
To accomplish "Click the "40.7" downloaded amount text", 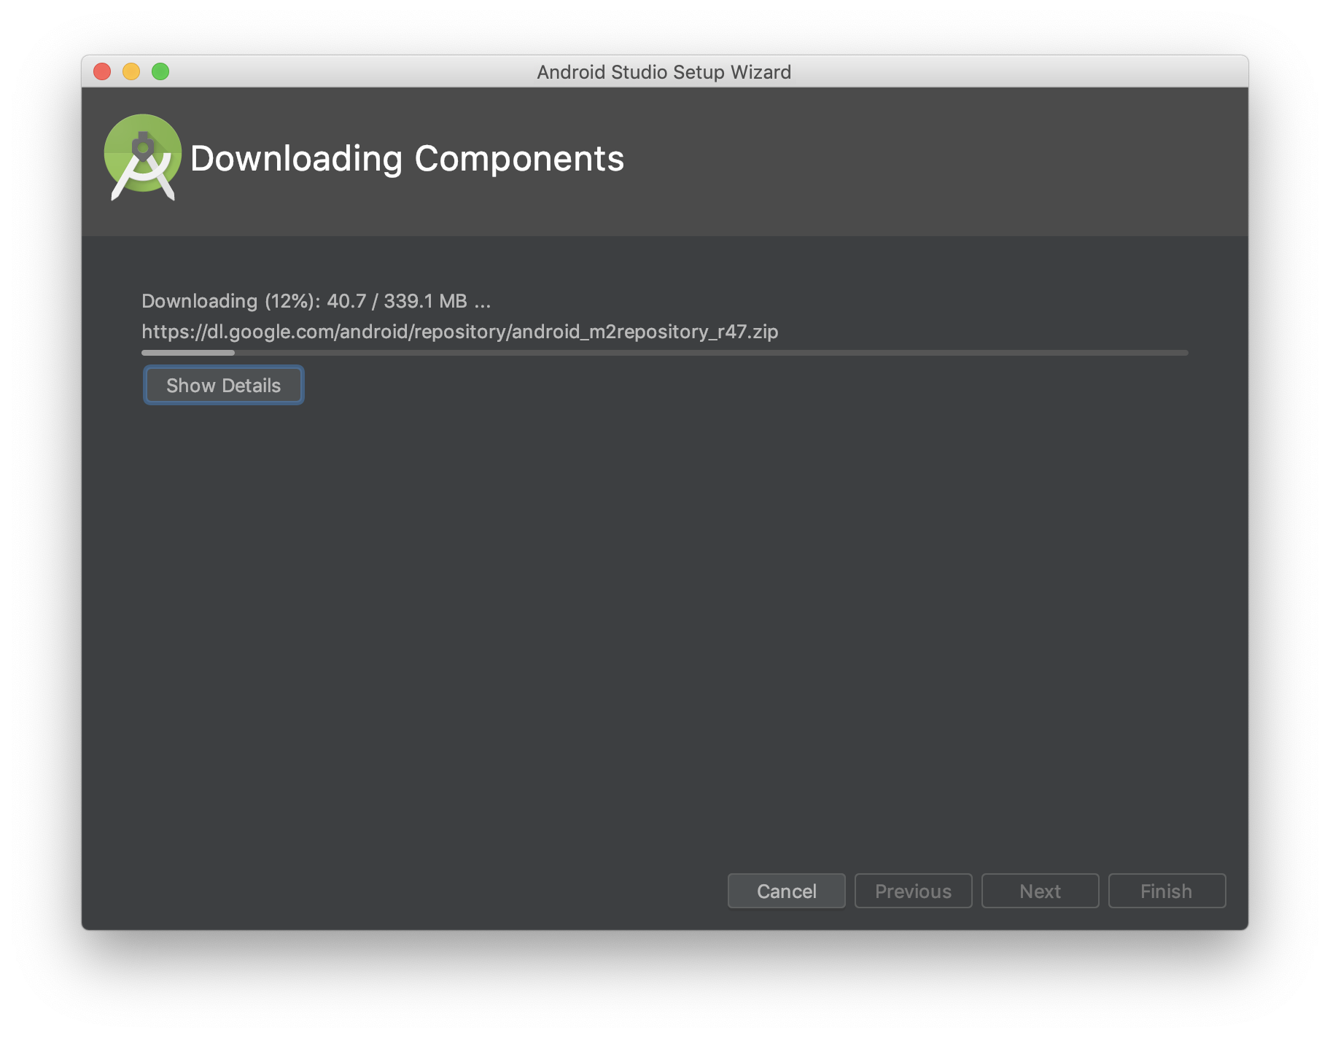I will (346, 301).
